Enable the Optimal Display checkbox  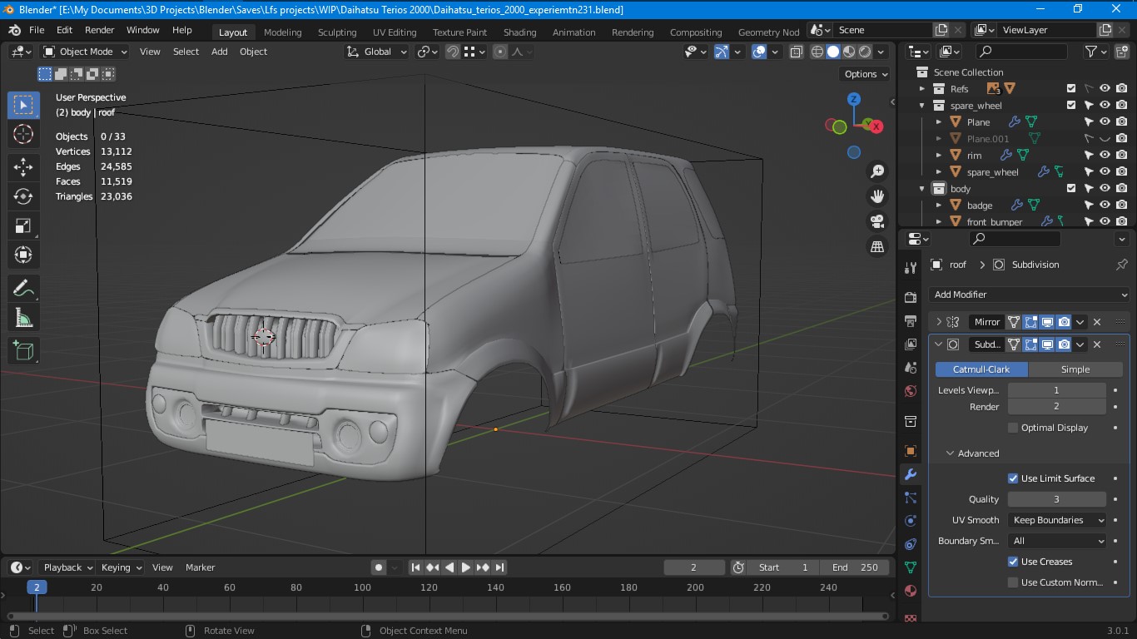(1013, 428)
